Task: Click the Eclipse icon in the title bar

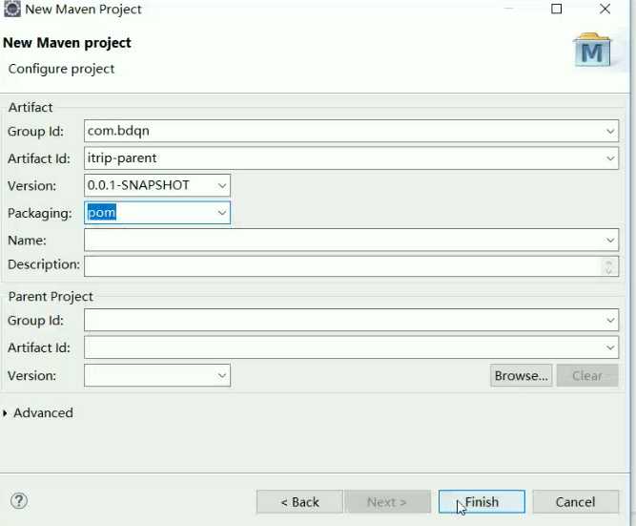Action: point(11,9)
